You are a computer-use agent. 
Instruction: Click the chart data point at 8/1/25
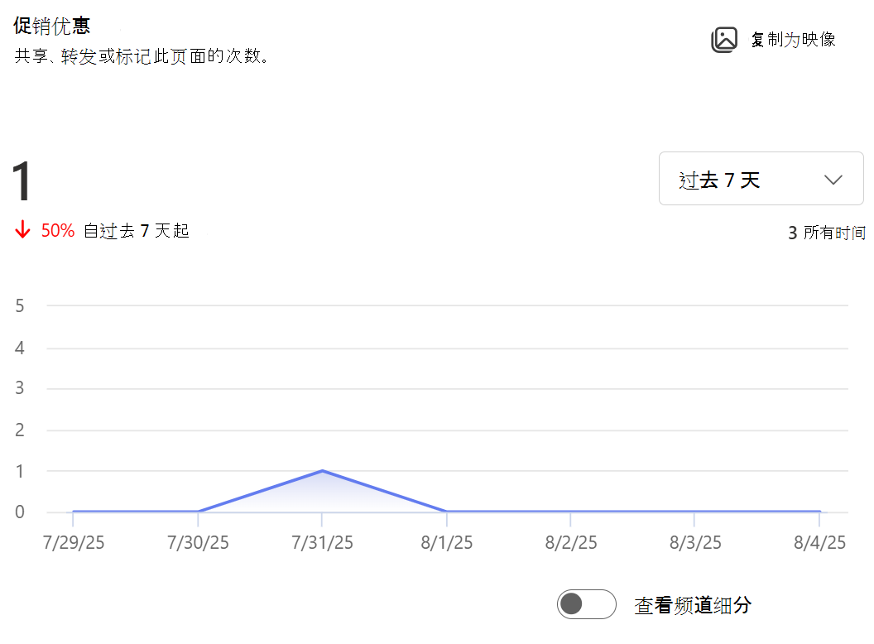pyautogui.click(x=446, y=511)
